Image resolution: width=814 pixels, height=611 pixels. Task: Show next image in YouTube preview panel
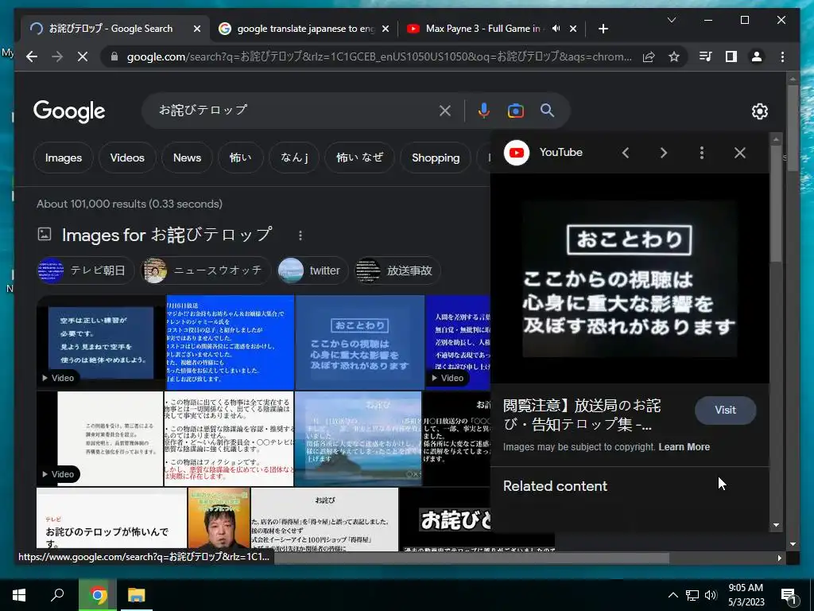click(x=664, y=152)
